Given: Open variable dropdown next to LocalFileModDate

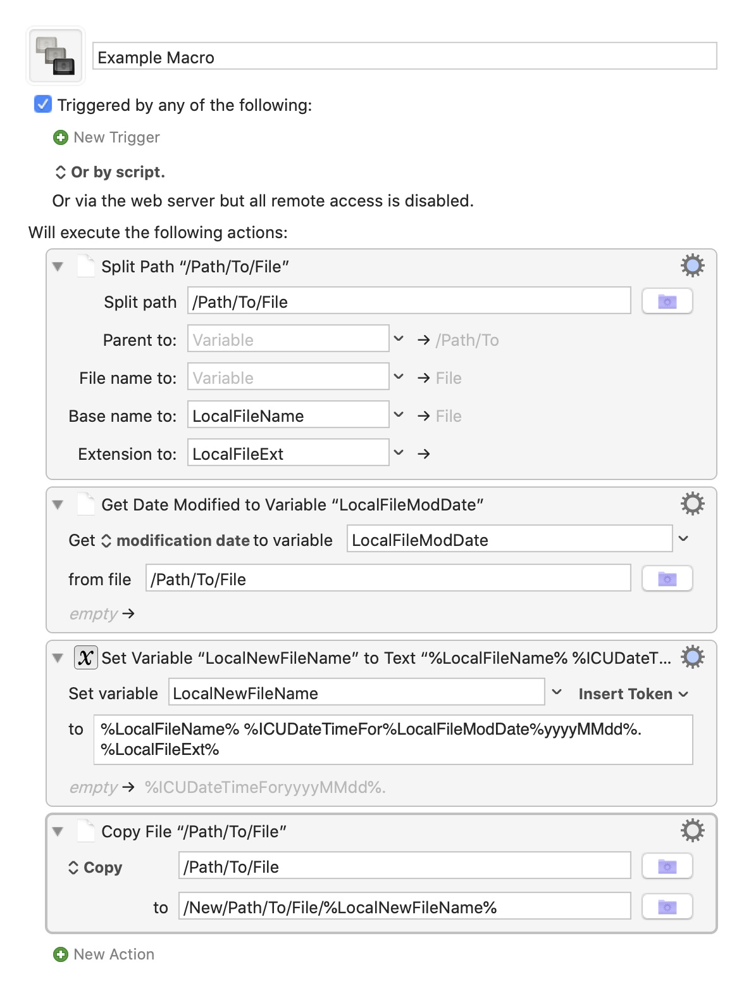Looking at the screenshot, I should click(683, 539).
